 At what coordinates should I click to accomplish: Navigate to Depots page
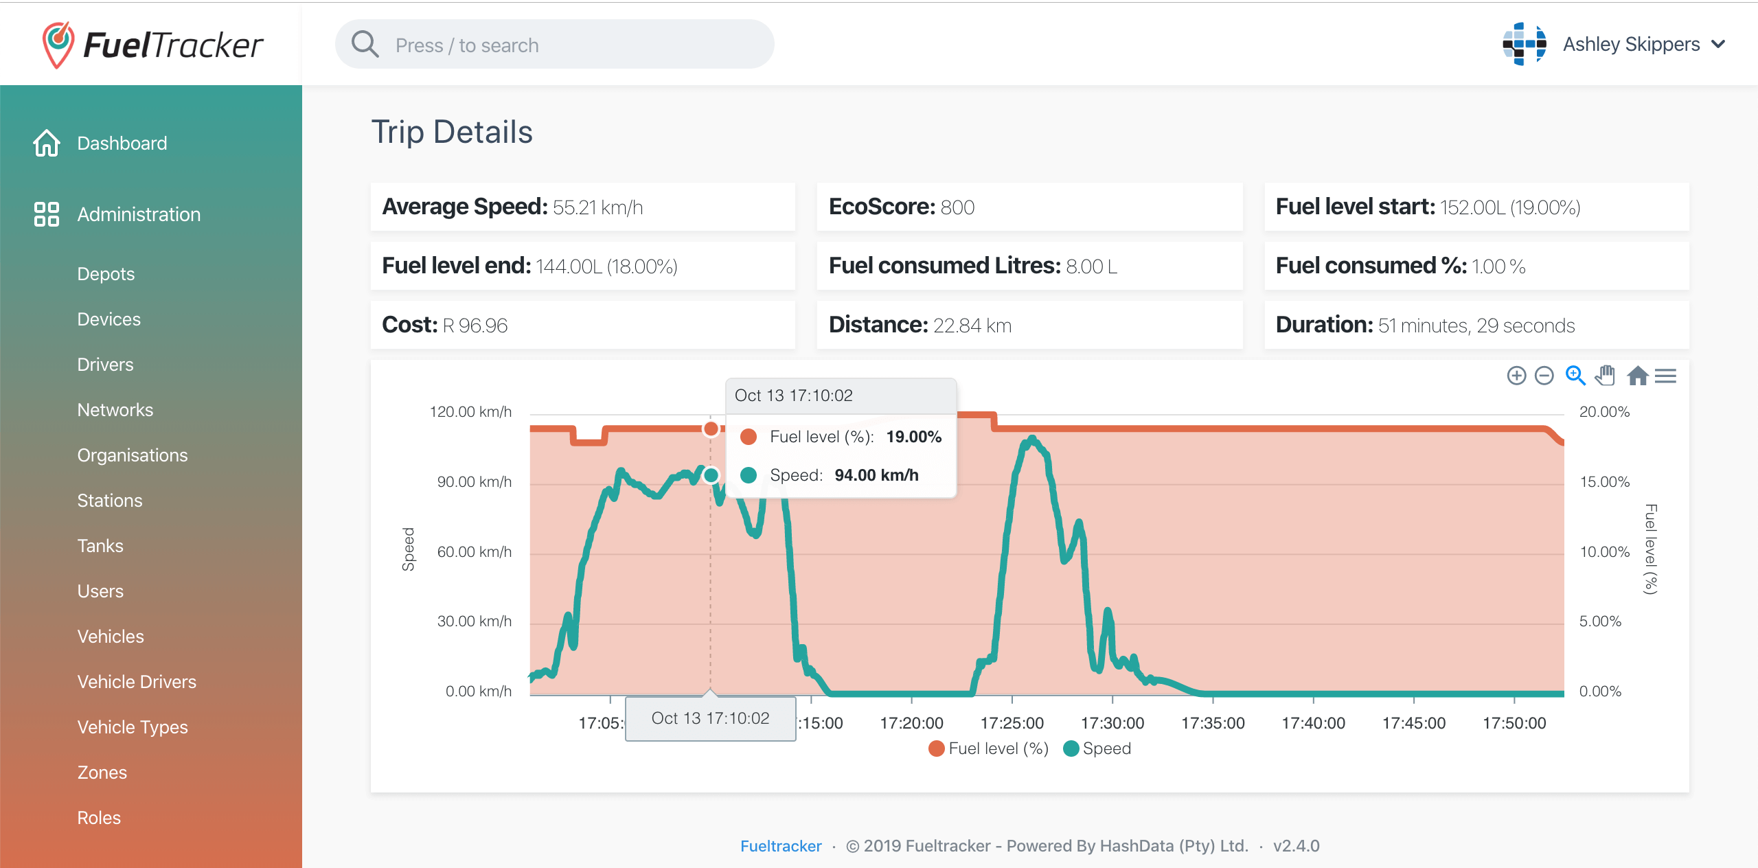(x=106, y=274)
